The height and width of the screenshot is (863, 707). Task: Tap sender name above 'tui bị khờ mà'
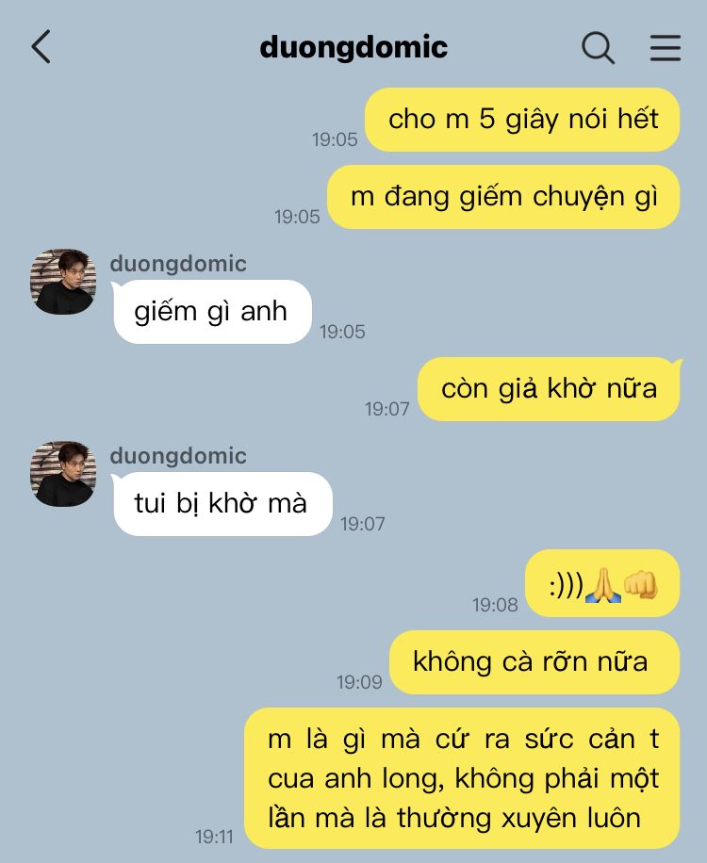point(178,456)
